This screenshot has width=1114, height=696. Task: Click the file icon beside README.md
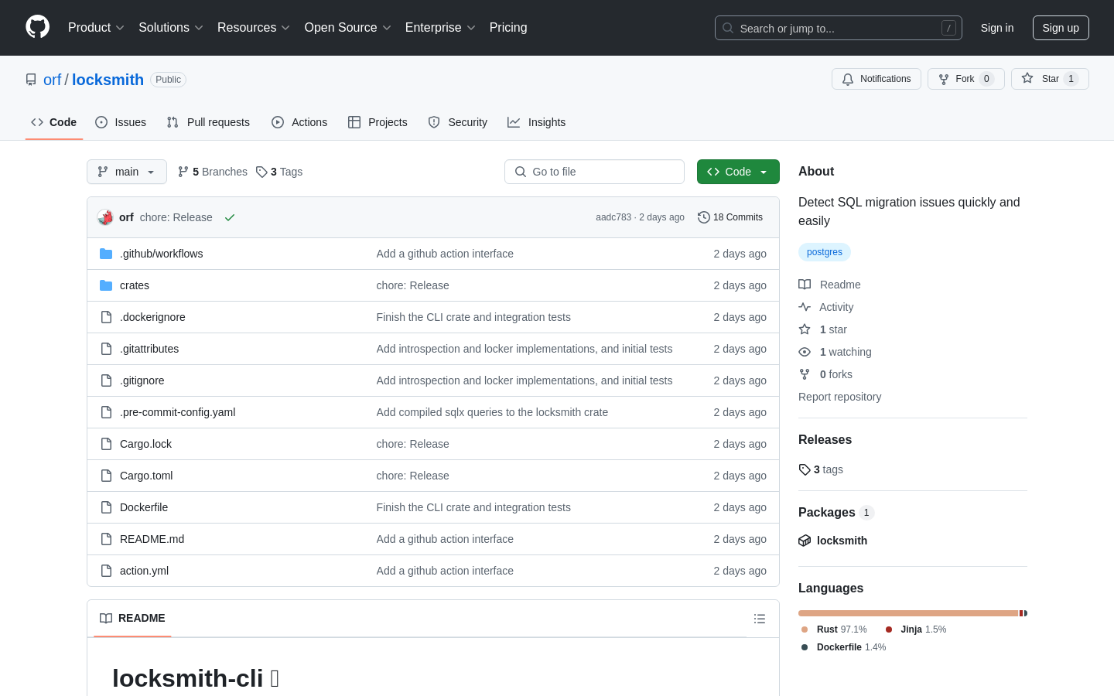pyautogui.click(x=106, y=539)
